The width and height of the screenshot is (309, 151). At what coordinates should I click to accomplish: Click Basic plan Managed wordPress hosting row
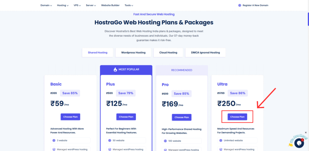pos(70,149)
